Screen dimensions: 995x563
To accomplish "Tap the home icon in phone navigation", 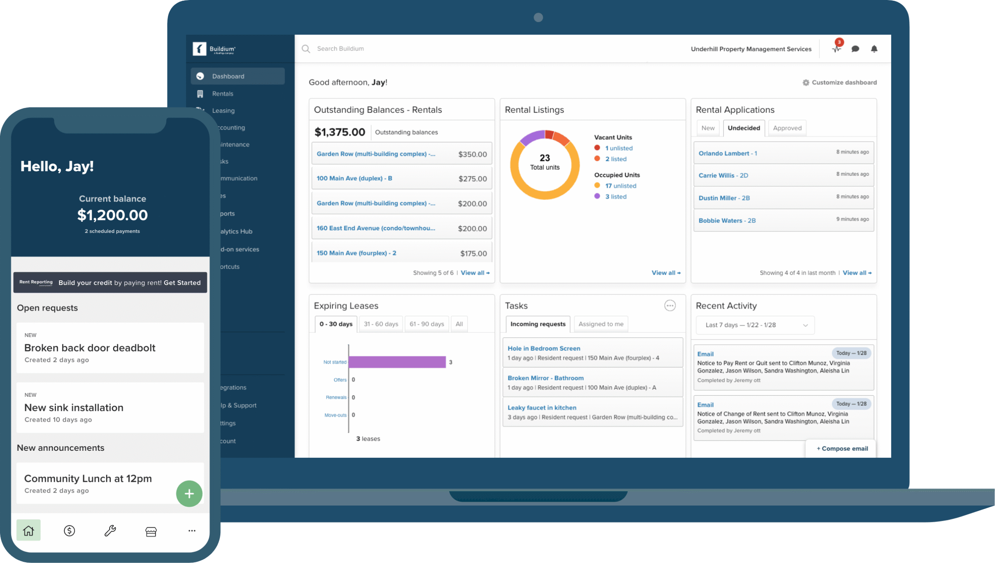I will click(x=28, y=530).
